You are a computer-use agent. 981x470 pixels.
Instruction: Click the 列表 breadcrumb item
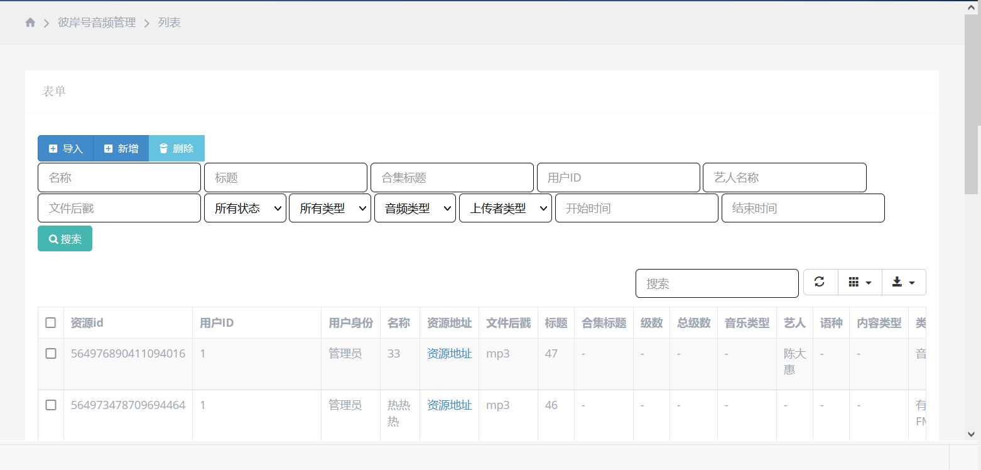170,23
